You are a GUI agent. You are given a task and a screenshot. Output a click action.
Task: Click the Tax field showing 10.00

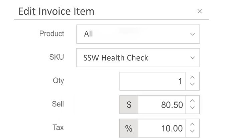161,128
